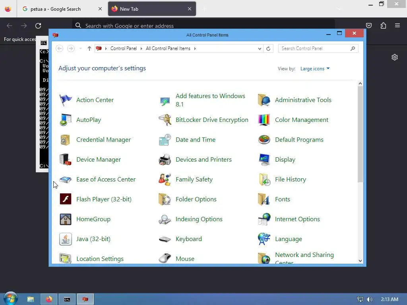Select the New Tab browser tab
The height and width of the screenshot is (305, 407).
[x=152, y=9]
